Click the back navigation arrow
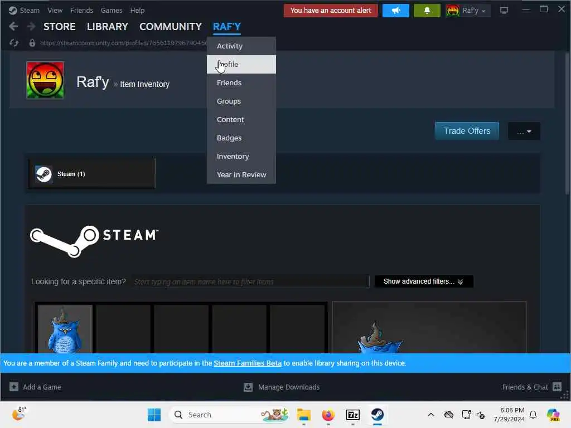The image size is (571, 428). (x=13, y=26)
